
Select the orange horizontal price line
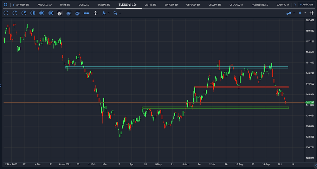pyautogui.click(x=154, y=102)
